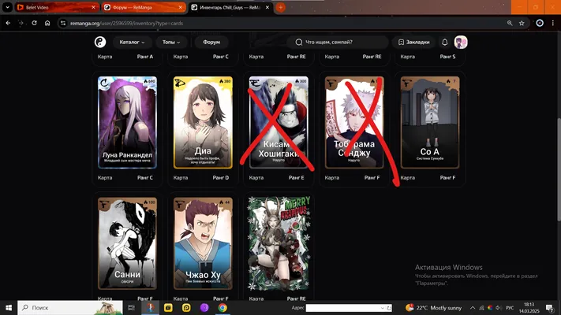Image resolution: width=561 pixels, height=315 pixels.
Task: Expand the Каталог dropdown
Action: click(x=132, y=43)
